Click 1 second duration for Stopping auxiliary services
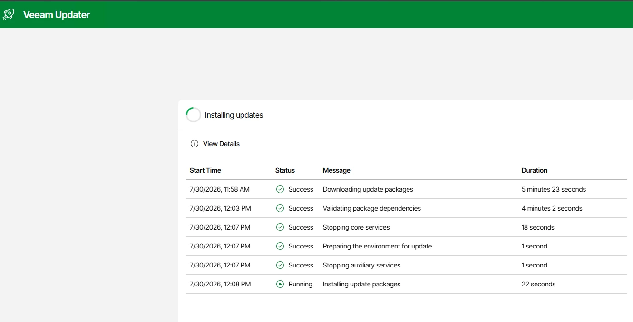Viewport: 633px width, 322px height. (535, 265)
